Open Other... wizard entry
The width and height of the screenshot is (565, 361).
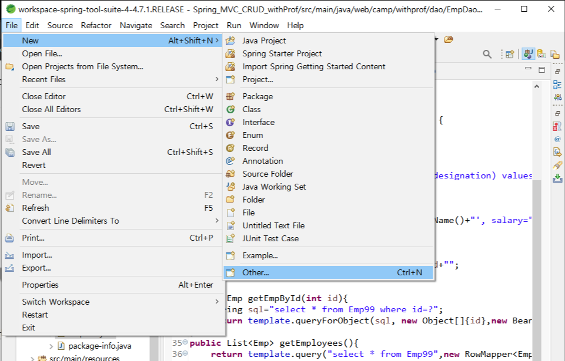pyautogui.click(x=328, y=272)
